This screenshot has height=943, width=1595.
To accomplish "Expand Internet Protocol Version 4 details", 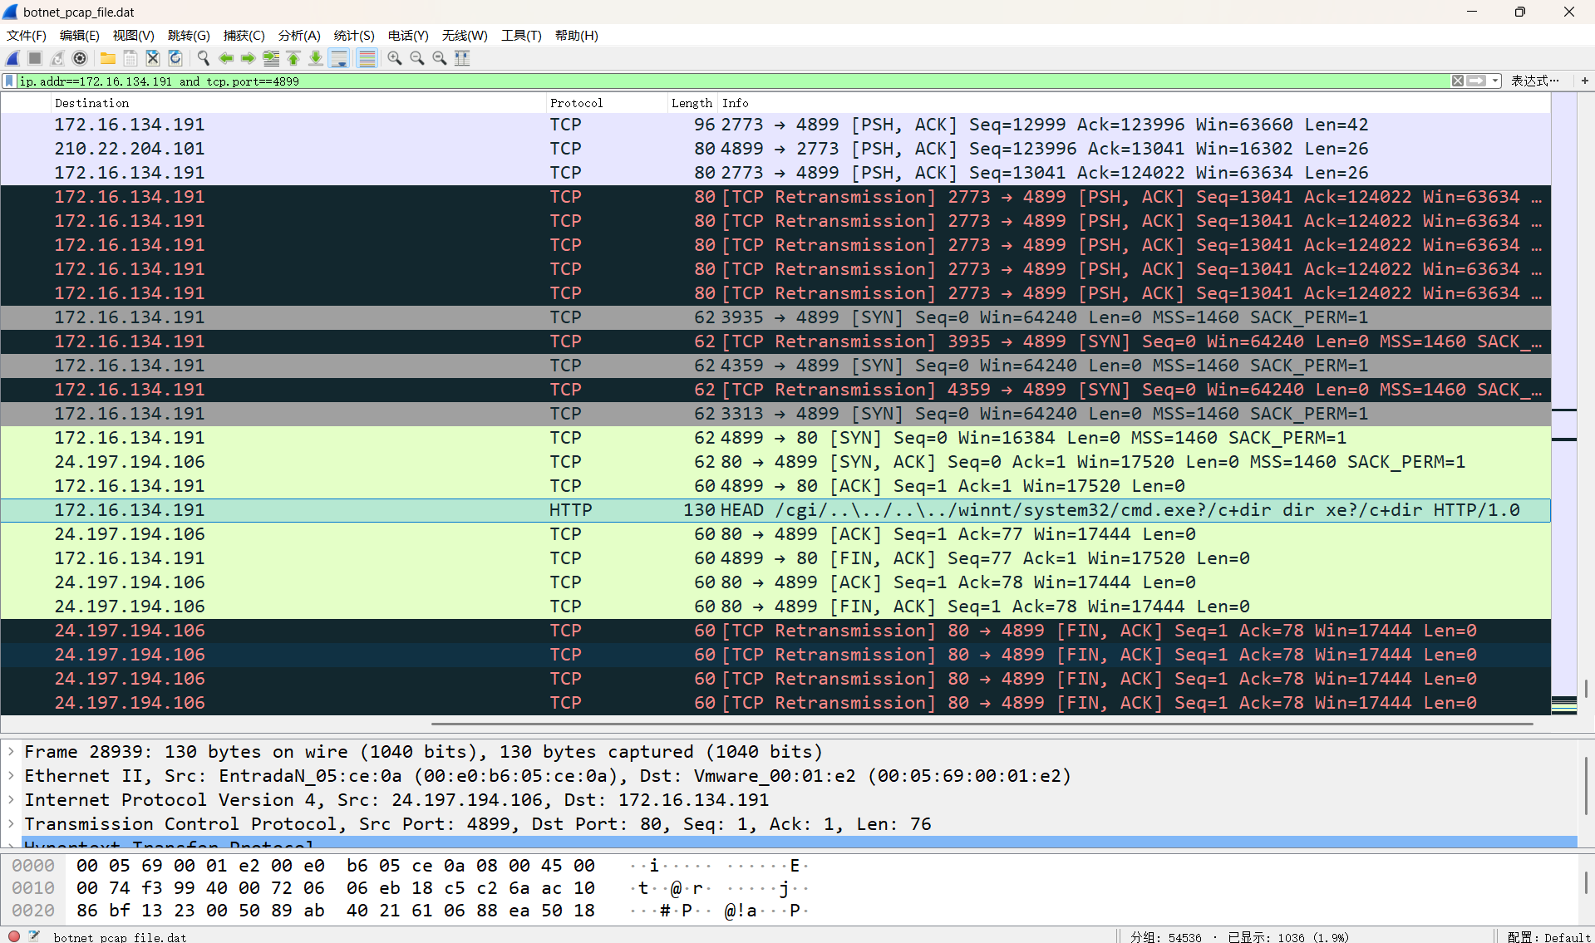I will pos(11,800).
